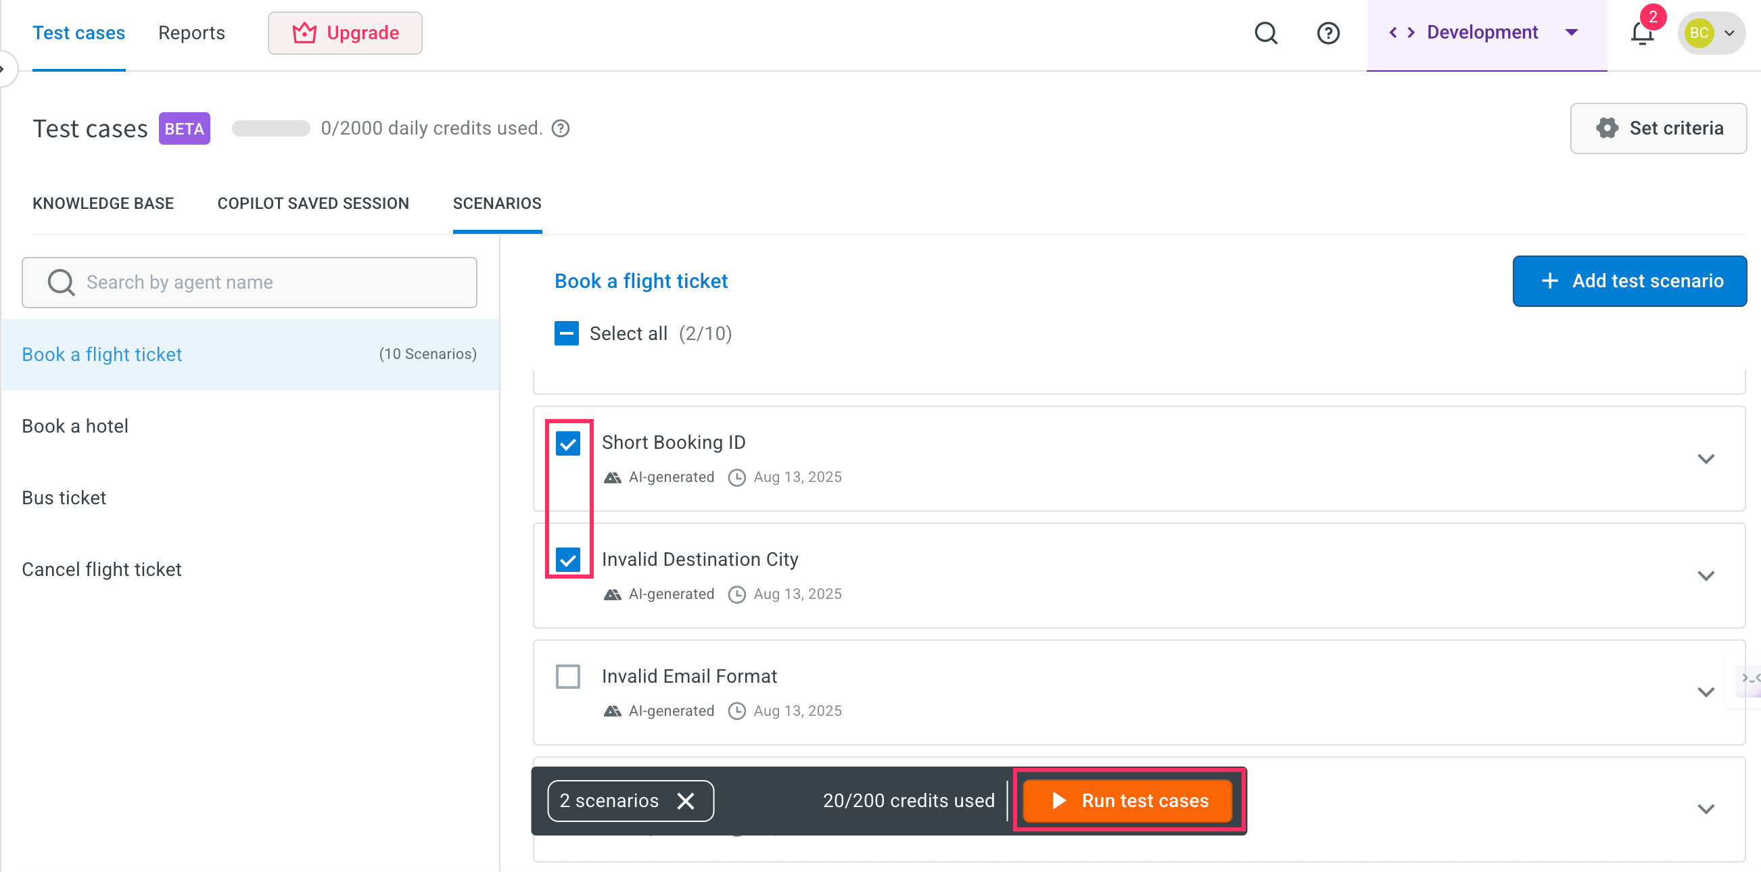Click the credits info help icon
Viewport: 1761px width, 872px height.
[x=561, y=128]
